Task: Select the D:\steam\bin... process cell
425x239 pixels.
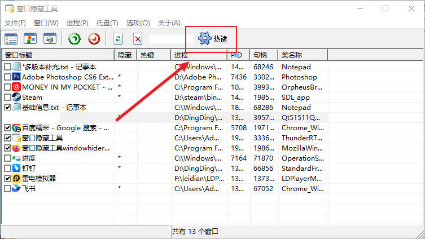Action: coord(198,97)
